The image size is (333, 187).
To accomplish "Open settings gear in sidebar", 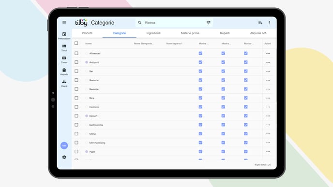I will [x=64, y=157].
